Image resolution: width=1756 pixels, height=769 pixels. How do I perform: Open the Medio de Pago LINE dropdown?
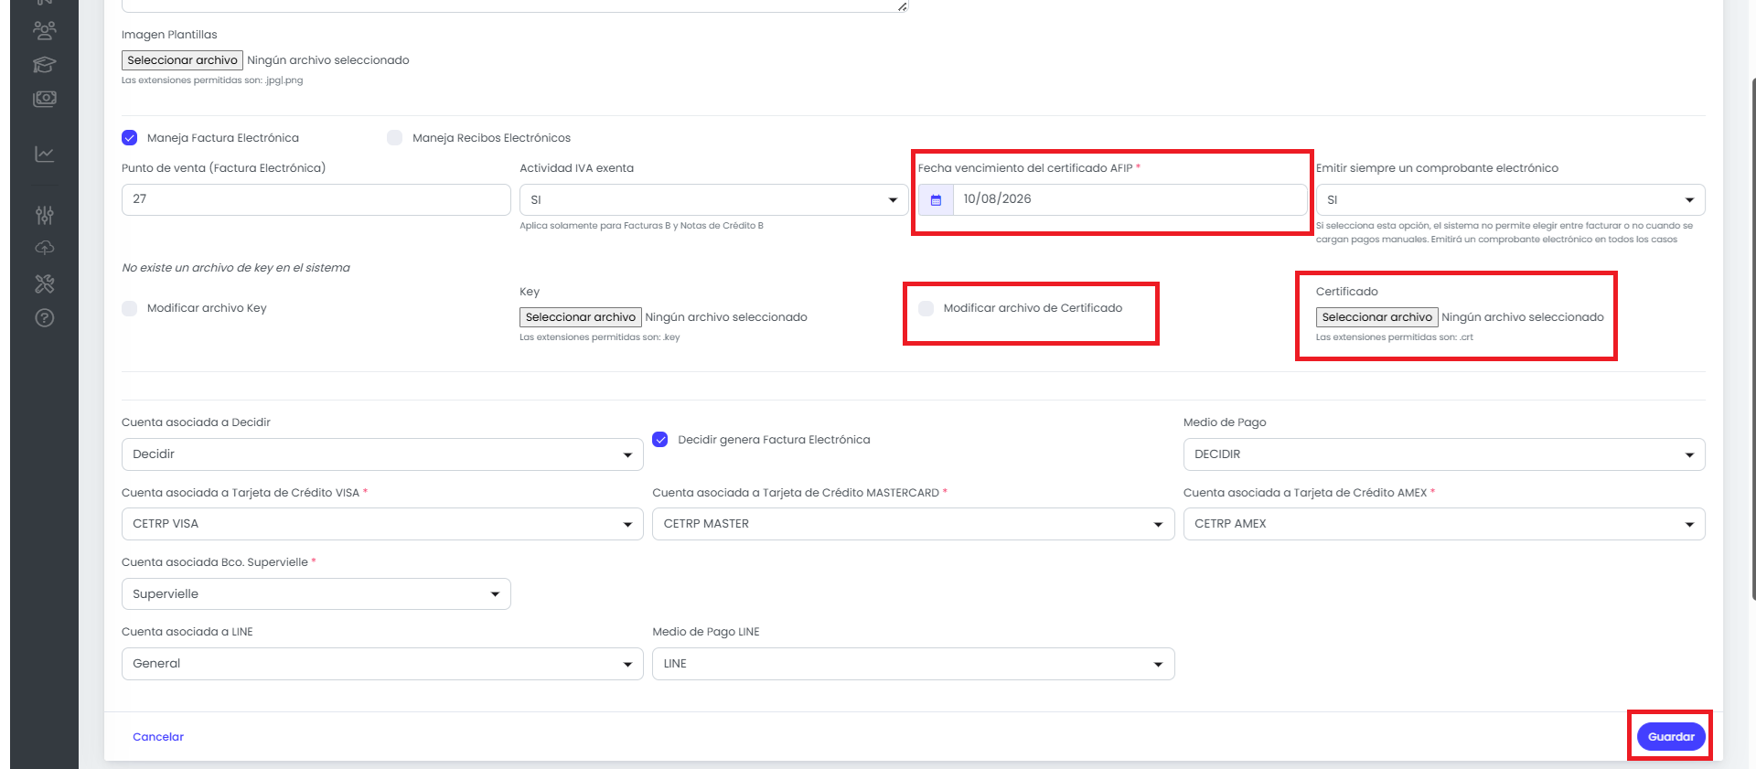[x=913, y=664]
